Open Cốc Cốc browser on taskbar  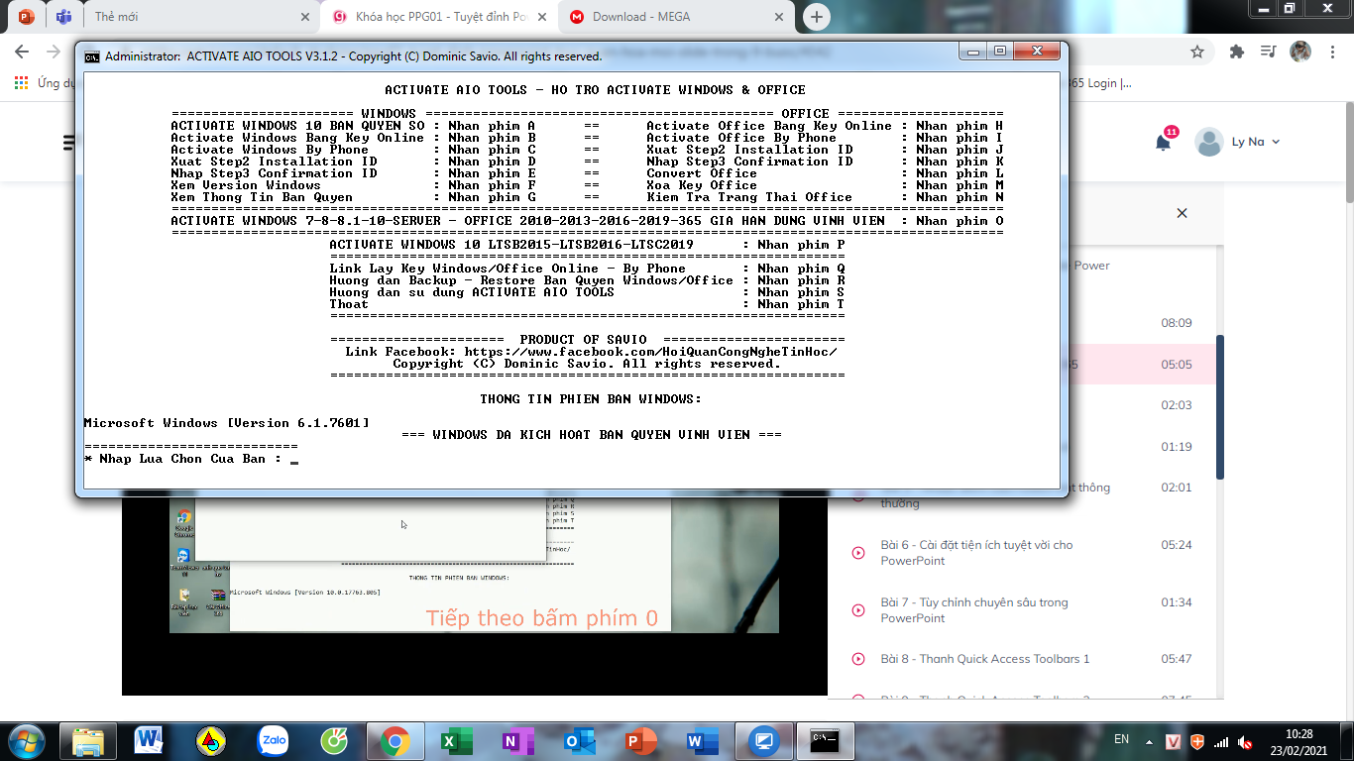click(x=334, y=740)
